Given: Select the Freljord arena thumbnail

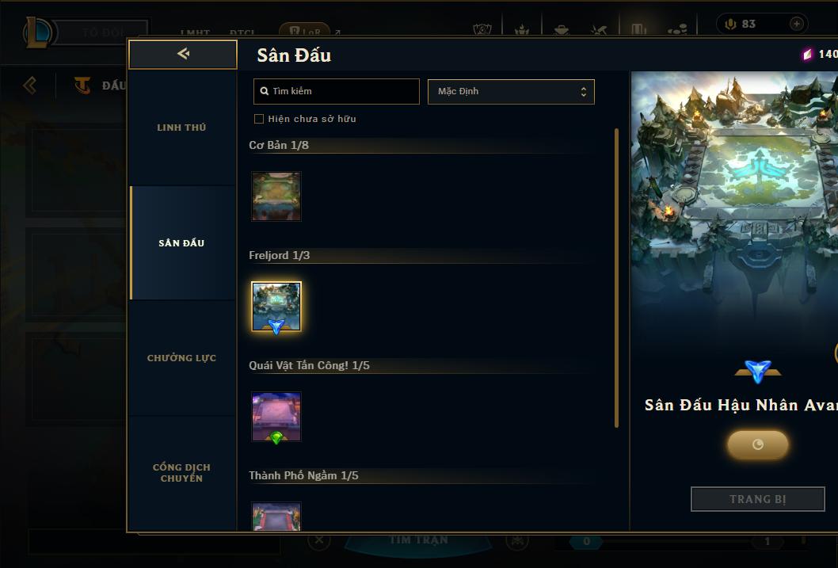Looking at the screenshot, I should tap(276, 307).
